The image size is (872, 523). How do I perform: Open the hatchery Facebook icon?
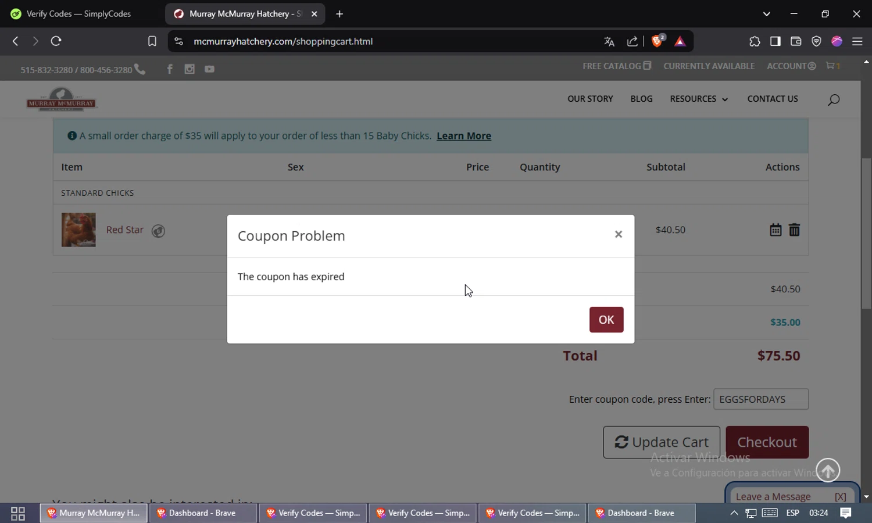pos(170,69)
